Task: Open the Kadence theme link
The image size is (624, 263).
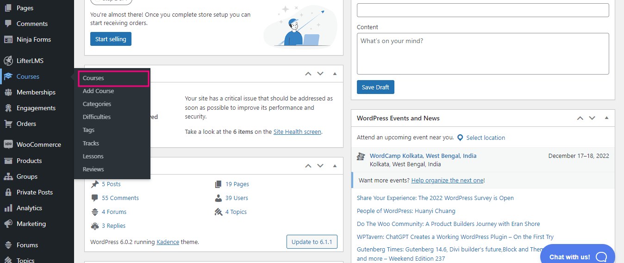Action: tap(168, 242)
